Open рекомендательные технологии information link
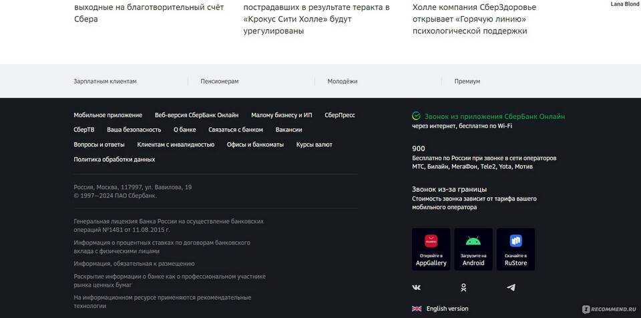 tap(162, 301)
